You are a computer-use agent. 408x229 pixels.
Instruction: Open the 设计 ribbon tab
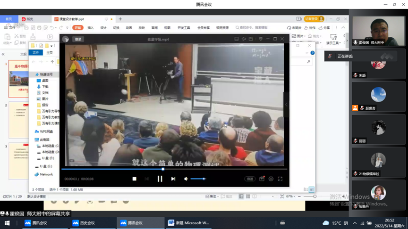pyautogui.click(x=103, y=28)
